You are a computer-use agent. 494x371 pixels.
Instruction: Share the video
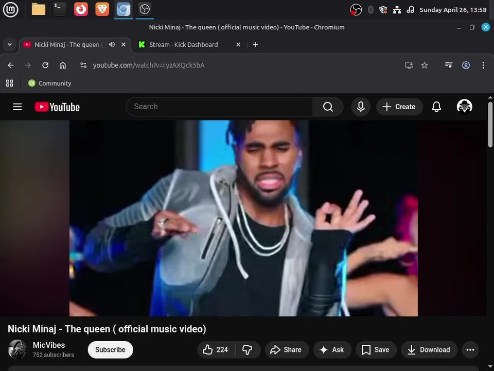[x=287, y=349]
